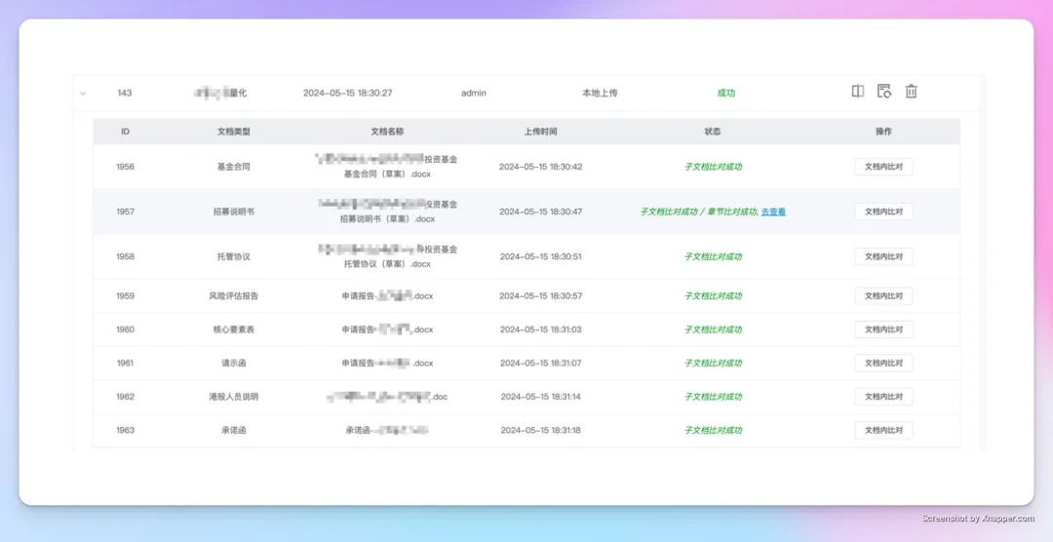Image resolution: width=1053 pixels, height=542 pixels.
Task: Click the green 成功 status of record 143
Action: tap(726, 94)
